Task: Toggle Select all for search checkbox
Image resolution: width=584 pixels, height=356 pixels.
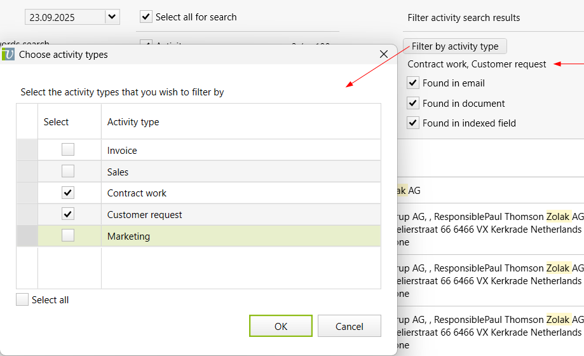Action: point(146,17)
